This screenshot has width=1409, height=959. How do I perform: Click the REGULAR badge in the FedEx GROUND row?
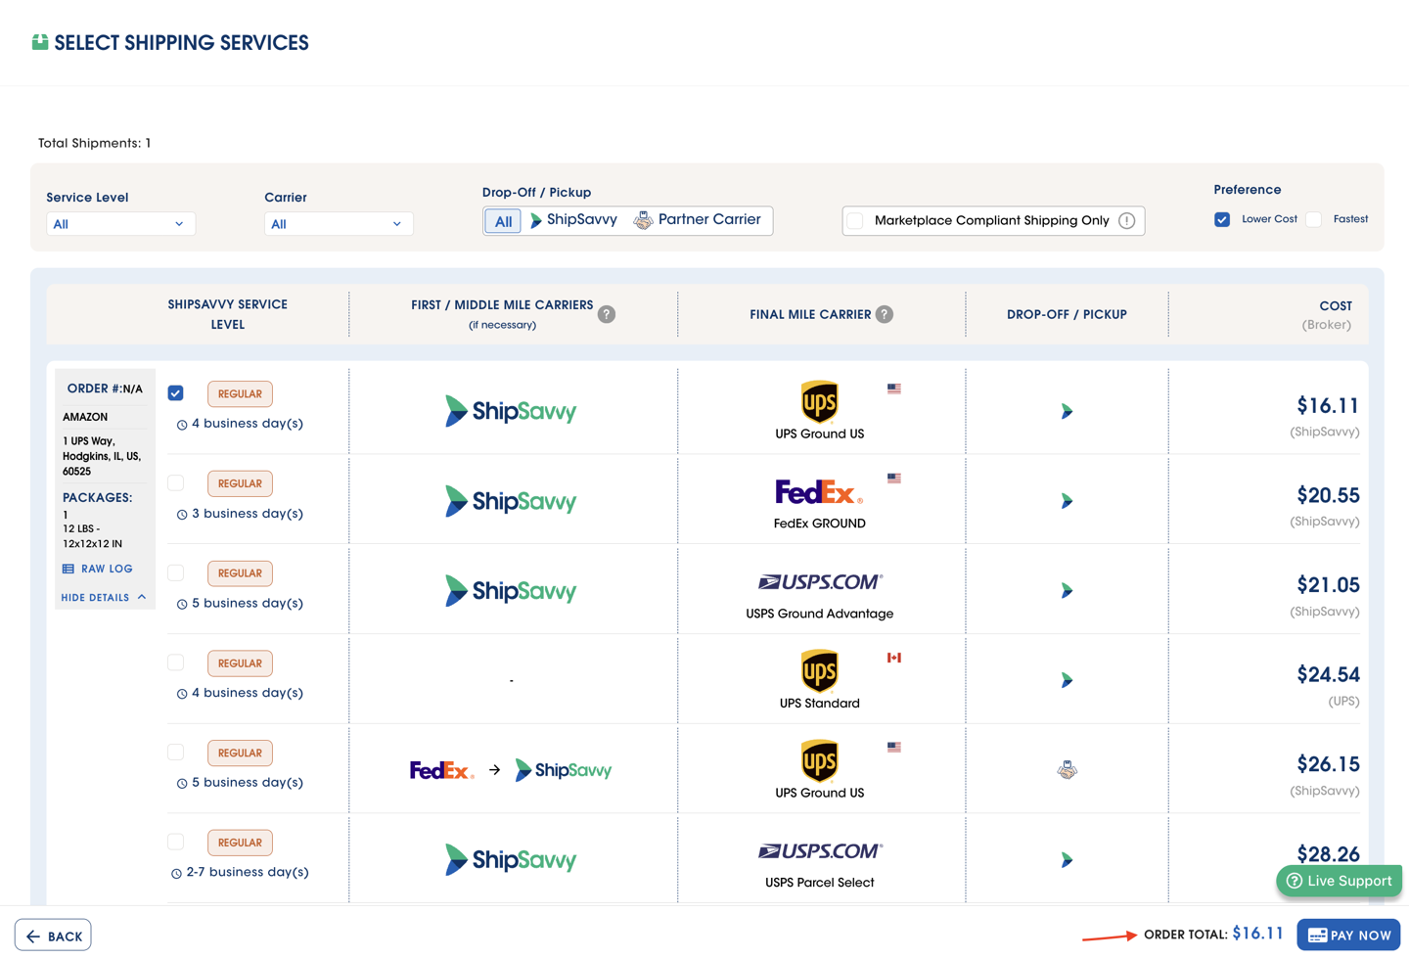click(240, 483)
